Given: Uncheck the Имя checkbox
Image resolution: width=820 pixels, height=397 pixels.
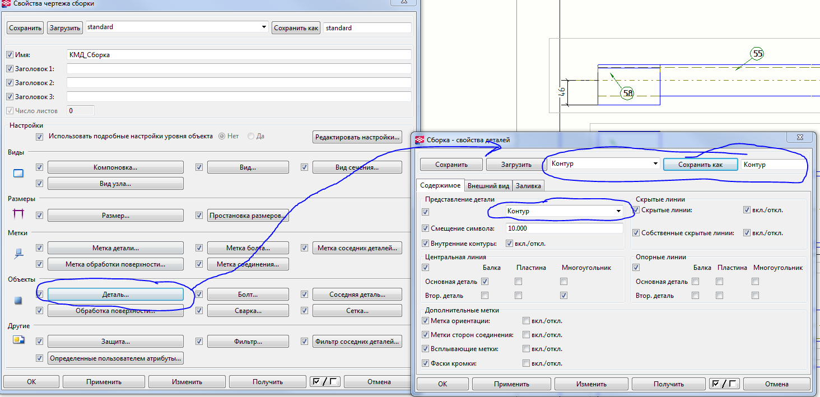Looking at the screenshot, I should (10, 55).
